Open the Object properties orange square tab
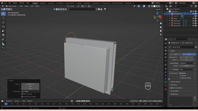 (x=166, y=69)
